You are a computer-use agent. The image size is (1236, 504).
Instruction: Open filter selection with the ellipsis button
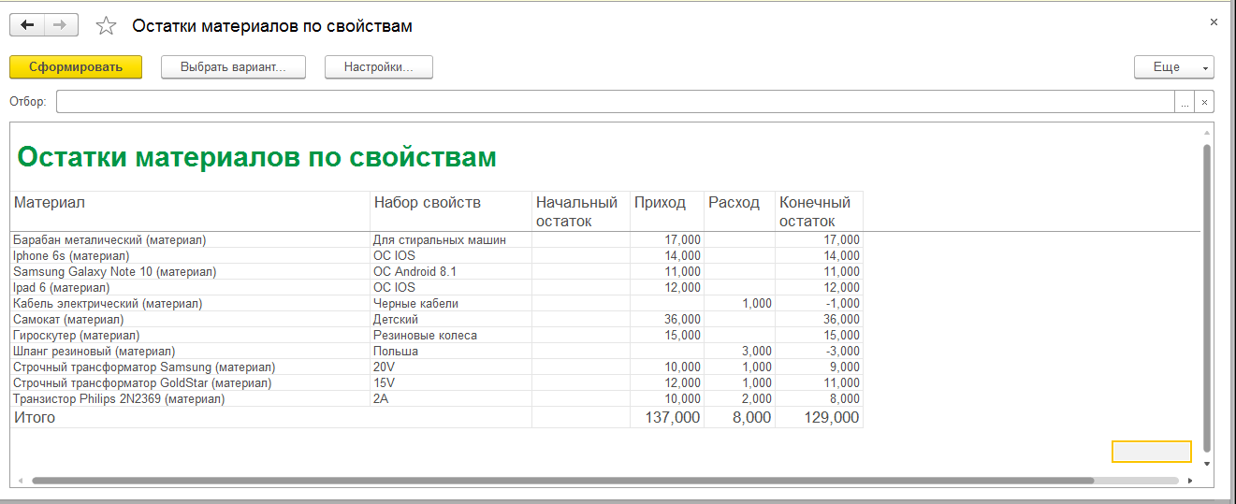1185,102
